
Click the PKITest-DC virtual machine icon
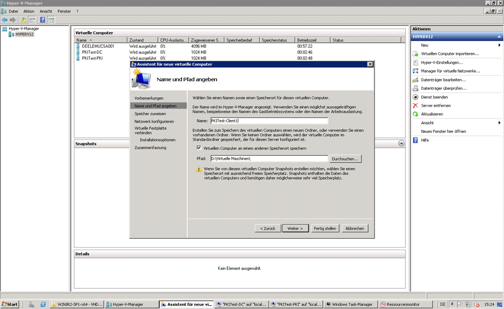coord(78,52)
